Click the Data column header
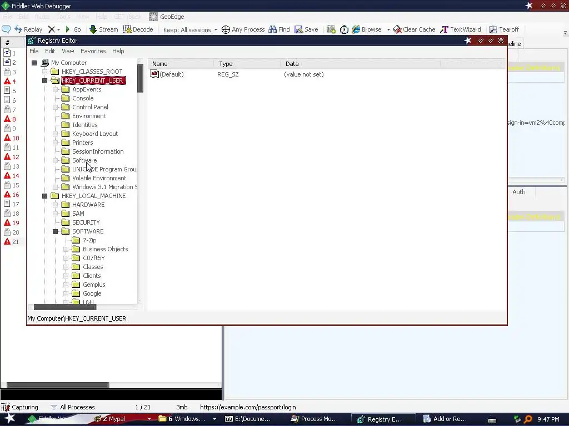569x426 pixels. [360, 64]
